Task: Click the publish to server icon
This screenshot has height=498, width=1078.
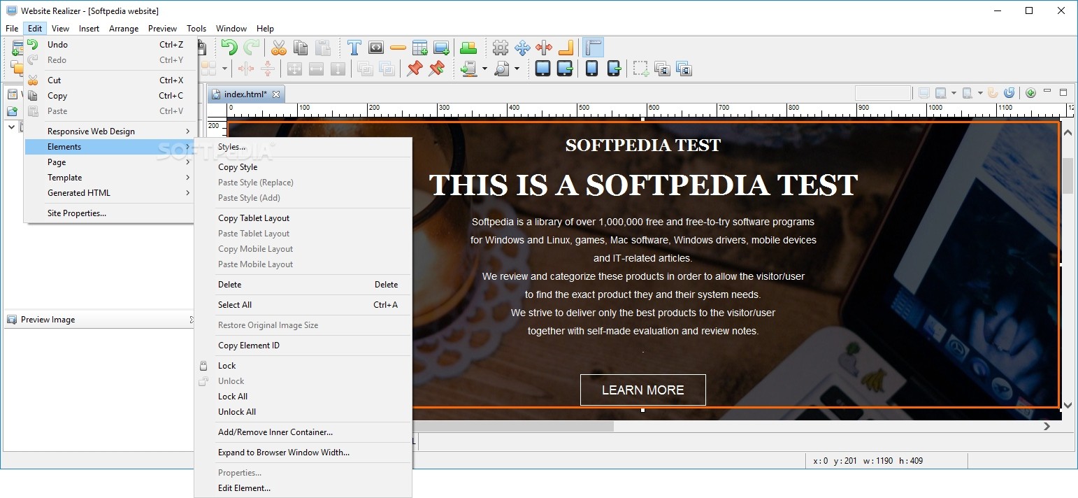Action: pos(469,69)
